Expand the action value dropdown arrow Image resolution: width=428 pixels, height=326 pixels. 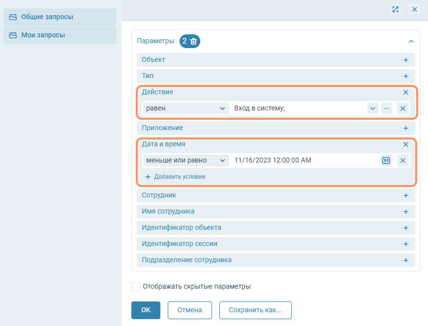(x=372, y=109)
